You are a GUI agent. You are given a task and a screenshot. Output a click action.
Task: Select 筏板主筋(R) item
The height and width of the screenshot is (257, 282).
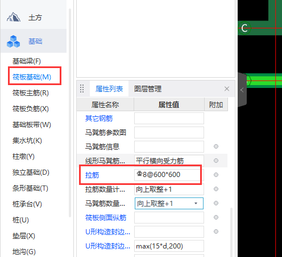[31, 93]
